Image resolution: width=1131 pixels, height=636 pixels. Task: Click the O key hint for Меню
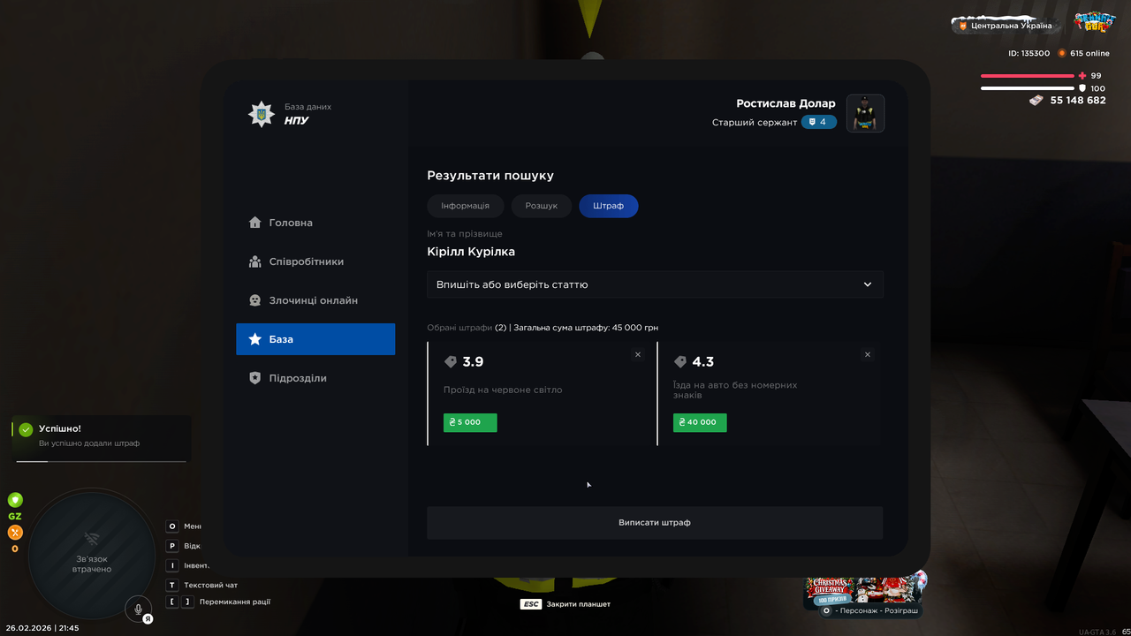point(172,526)
